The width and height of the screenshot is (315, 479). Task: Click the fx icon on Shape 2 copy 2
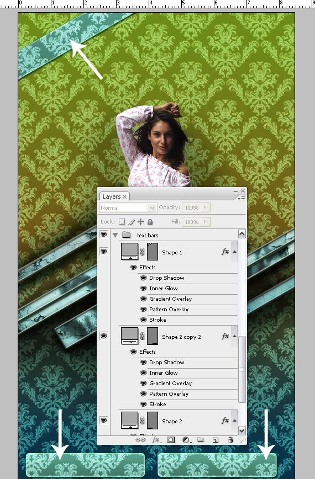tap(225, 336)
